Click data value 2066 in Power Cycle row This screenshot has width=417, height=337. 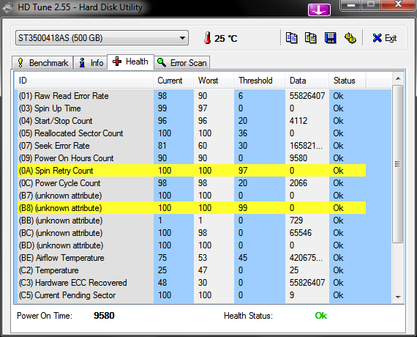coord(298,183)
